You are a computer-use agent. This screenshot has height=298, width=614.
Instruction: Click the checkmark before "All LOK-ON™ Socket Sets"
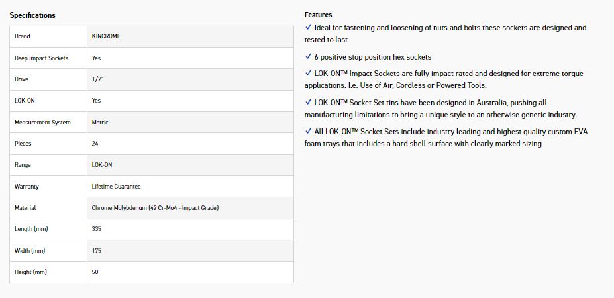(308, 132)
